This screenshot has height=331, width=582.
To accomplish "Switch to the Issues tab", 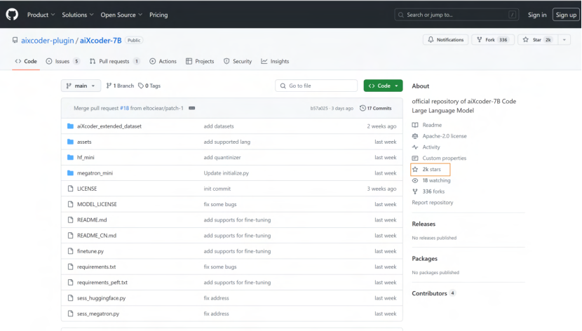I will [62, 62].
